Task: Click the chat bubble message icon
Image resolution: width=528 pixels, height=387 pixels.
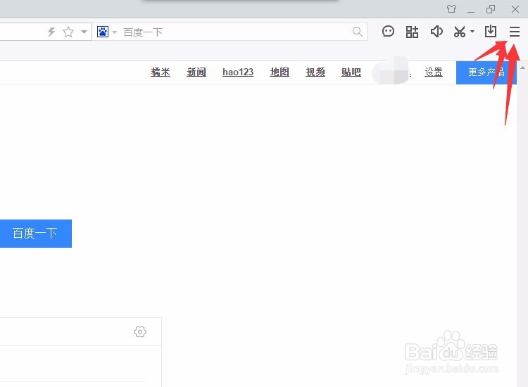Action: coord(388,32)
